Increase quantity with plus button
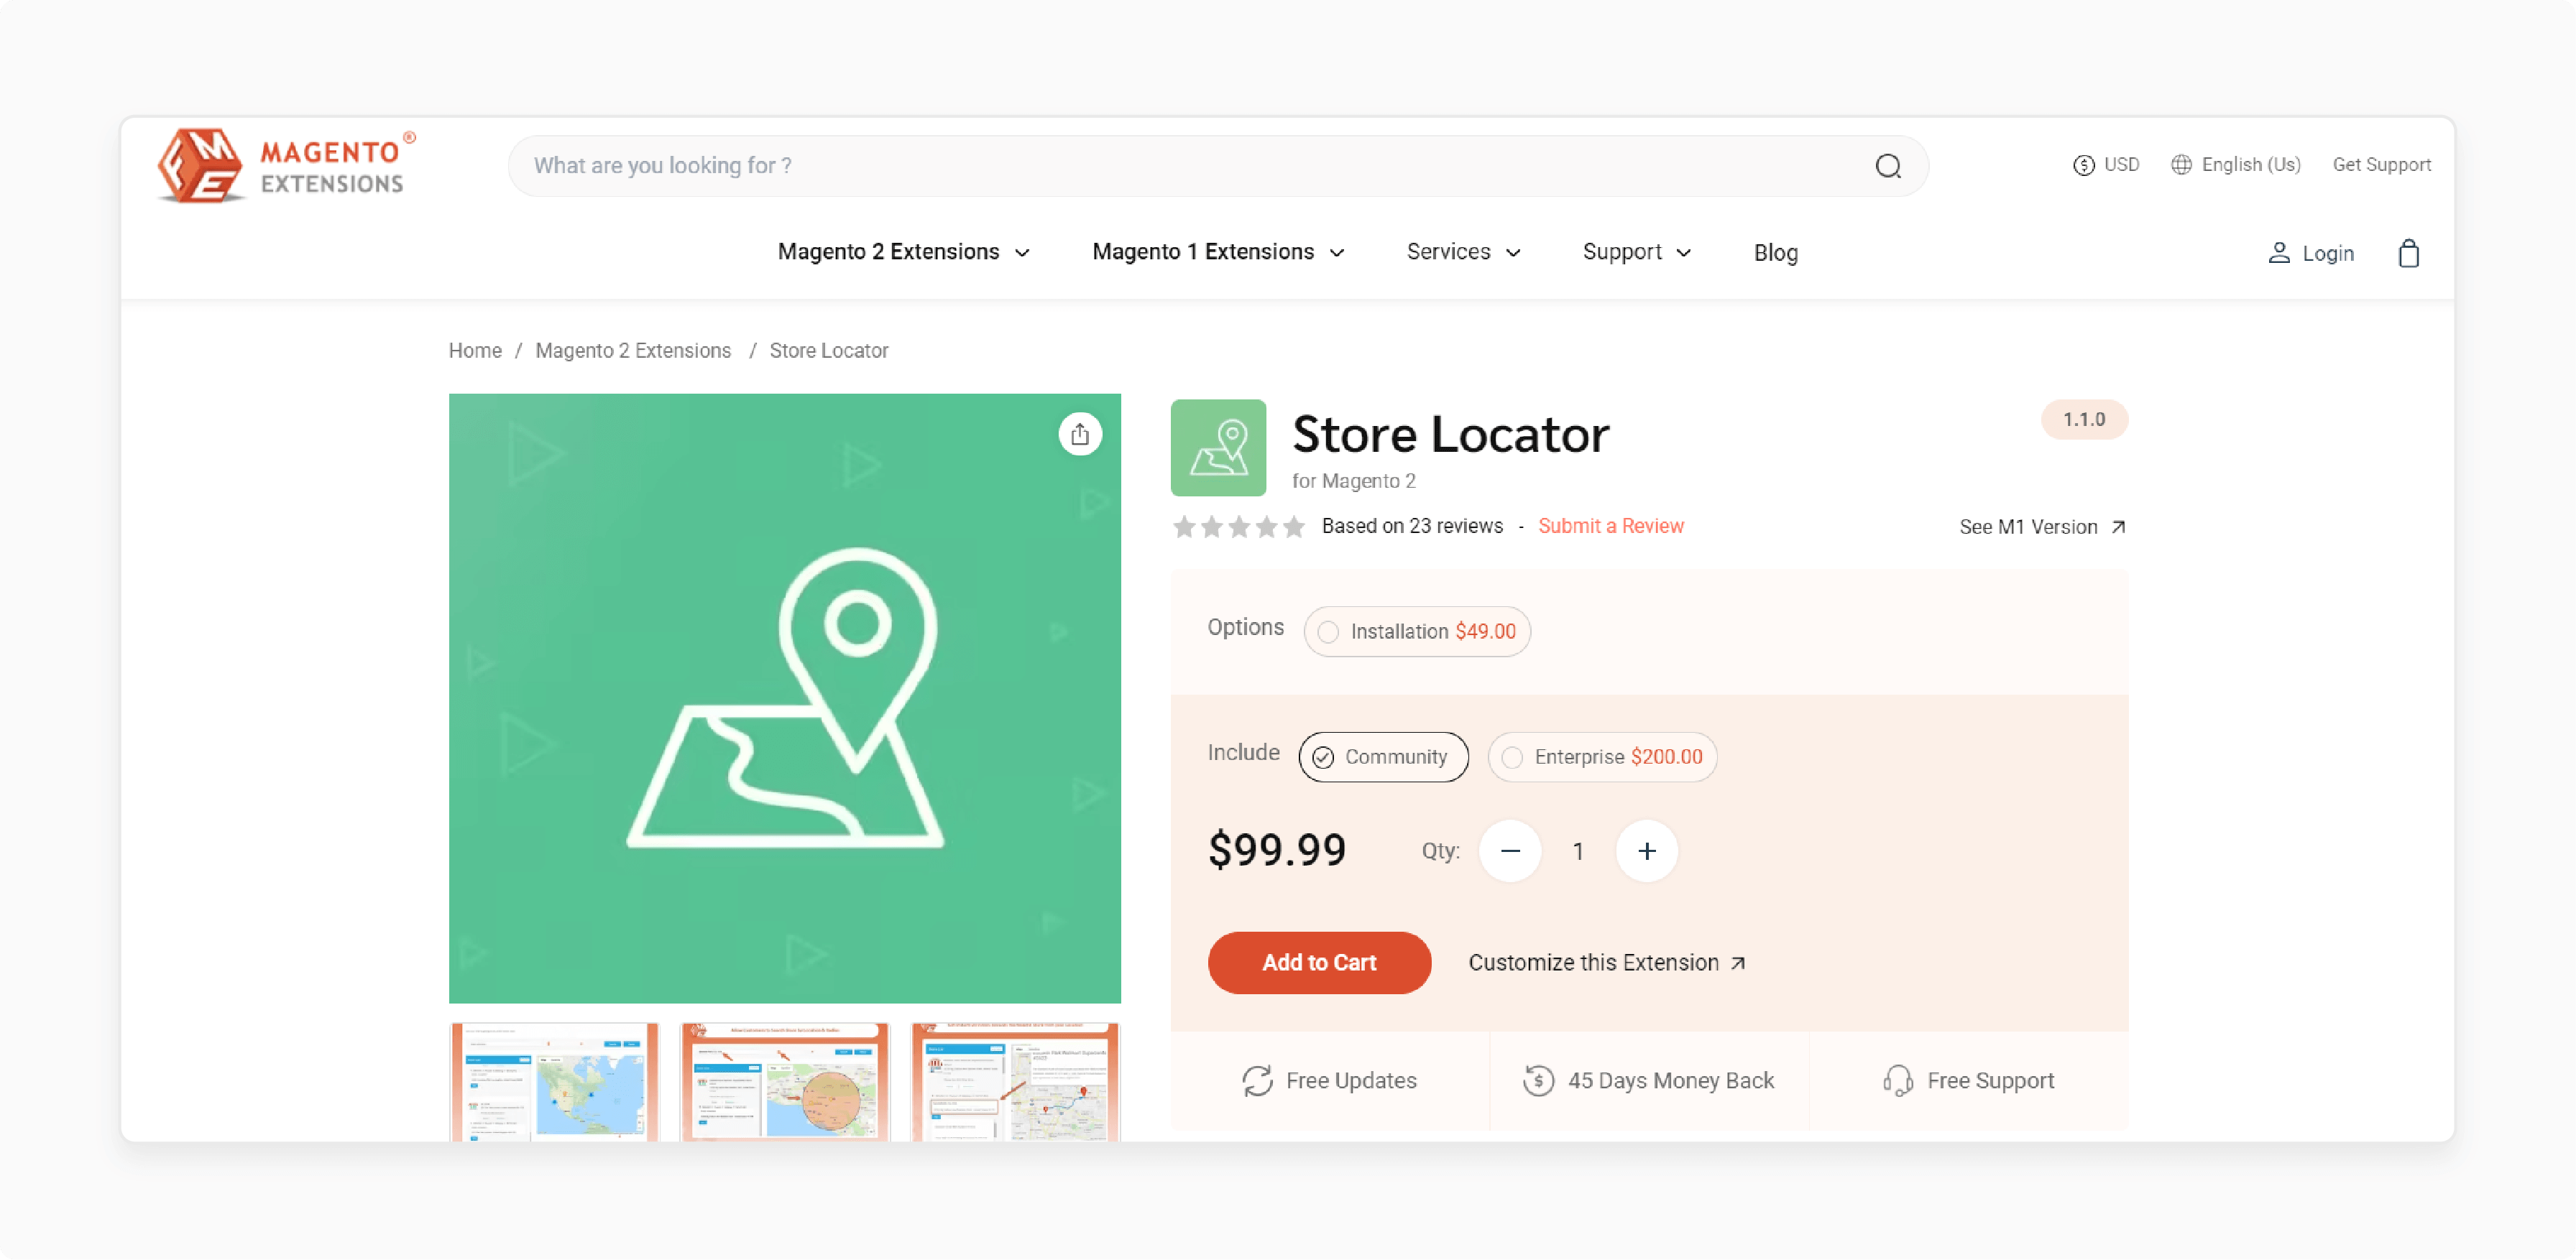Viewport: 2576px width, 1260px height. point(1646,851)
